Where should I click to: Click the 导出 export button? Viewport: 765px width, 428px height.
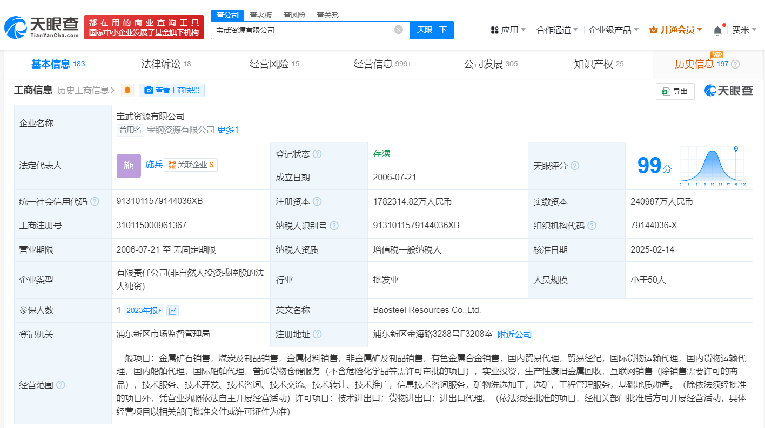point(675,91)
